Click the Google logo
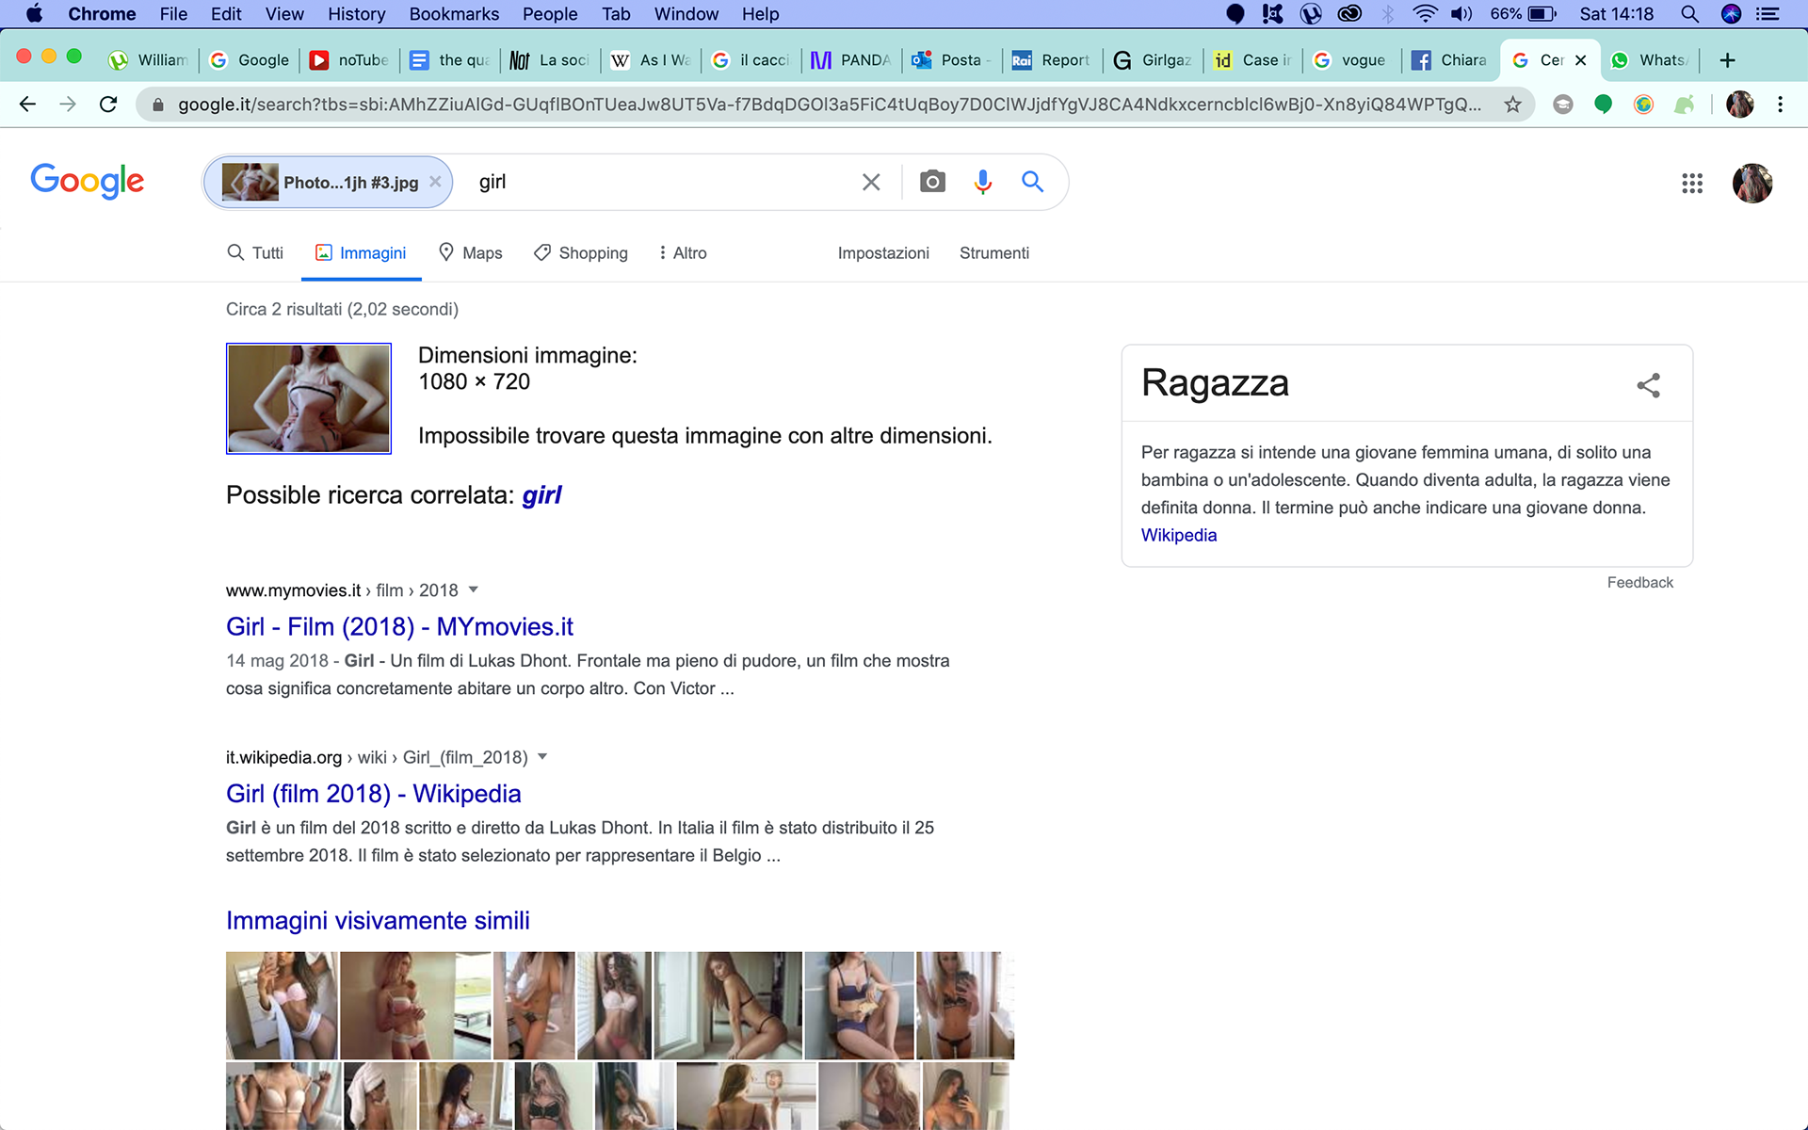 click(x=88, y=181)
